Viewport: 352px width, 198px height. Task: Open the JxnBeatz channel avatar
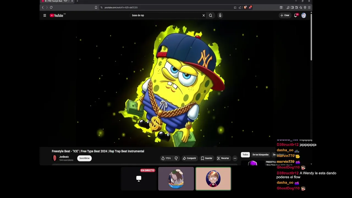click(55, 158)
